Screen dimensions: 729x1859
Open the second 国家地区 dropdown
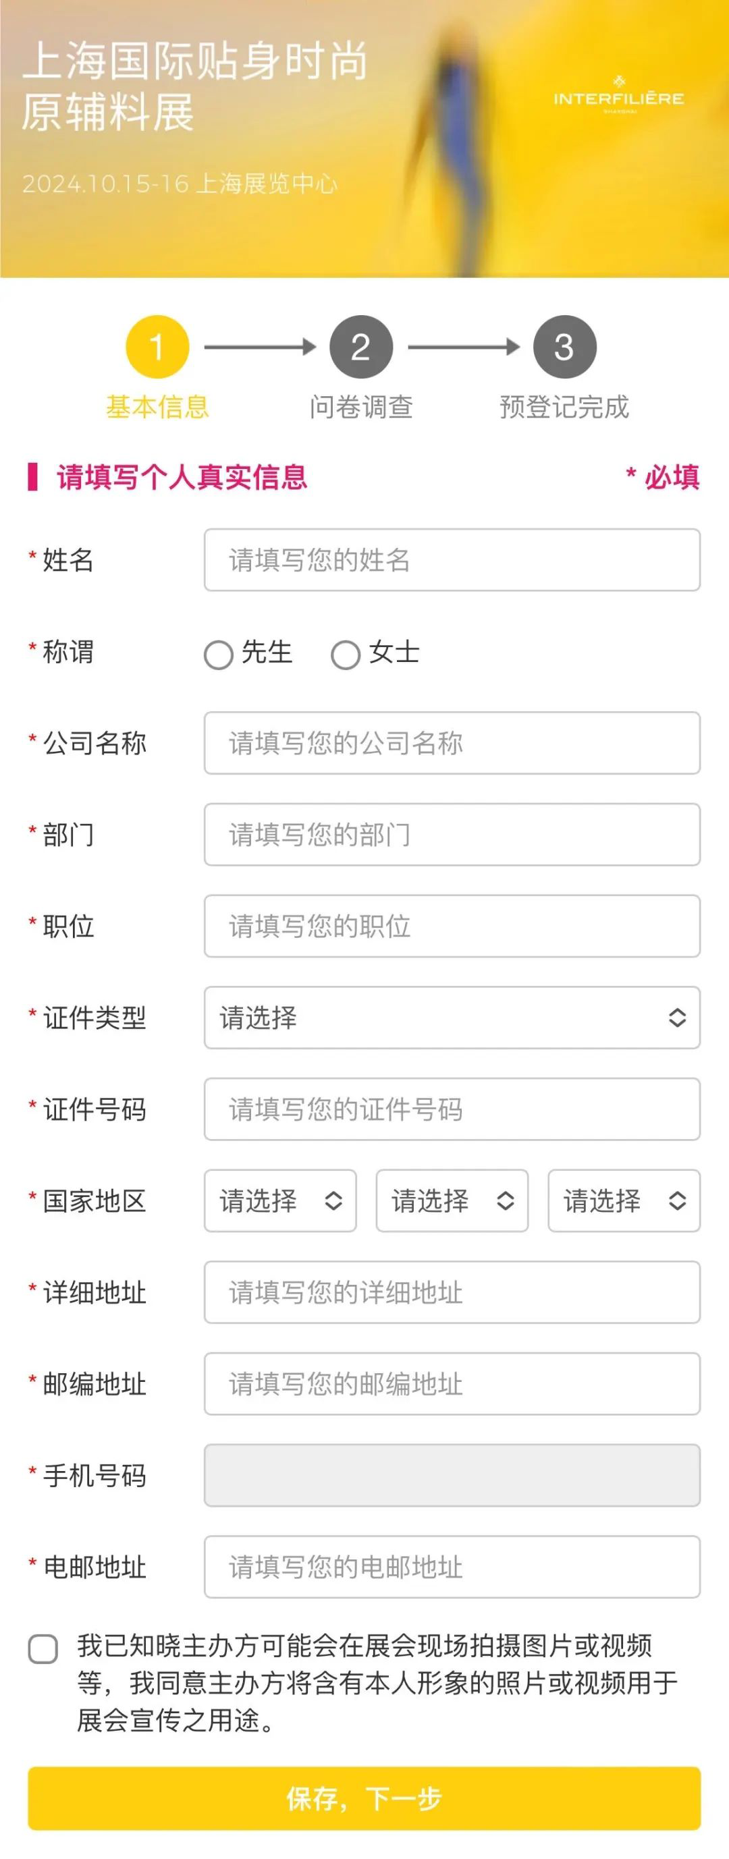(451, 1201)
